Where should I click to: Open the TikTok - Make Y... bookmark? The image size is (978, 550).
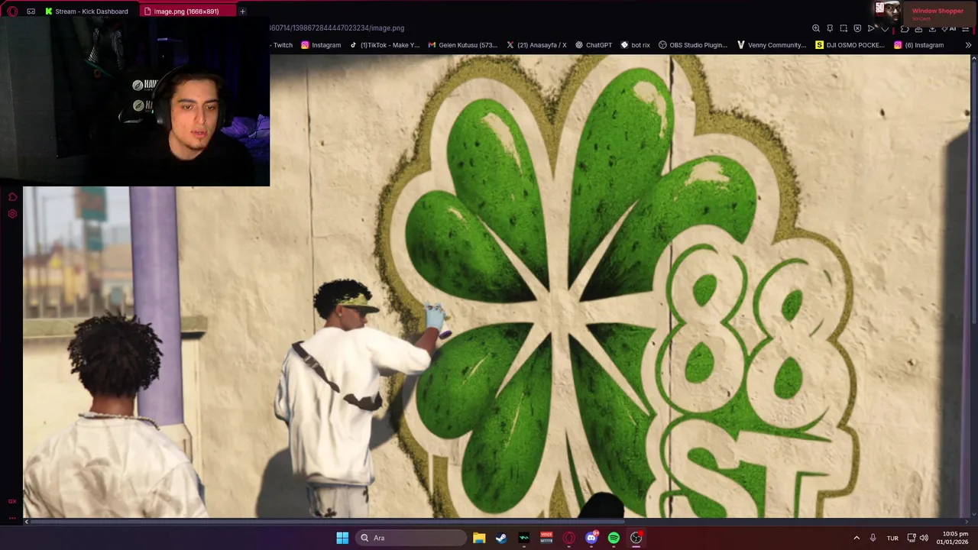click(x=385, y=45)
